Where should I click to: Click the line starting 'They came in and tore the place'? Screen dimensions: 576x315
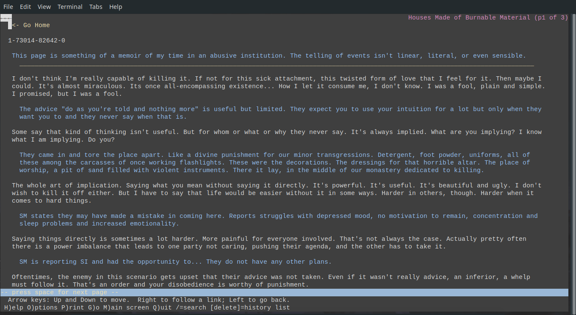point(275,155)
